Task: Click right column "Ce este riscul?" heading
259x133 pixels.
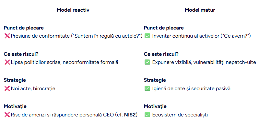Action: click(161, 54)
